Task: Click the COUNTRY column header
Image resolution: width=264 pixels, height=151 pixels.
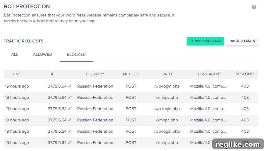Action: tap(95, 74)
